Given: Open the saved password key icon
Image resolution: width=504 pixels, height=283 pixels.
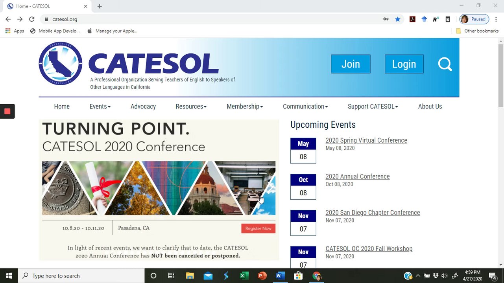Looking at the screenshot, I should [386, 19].
